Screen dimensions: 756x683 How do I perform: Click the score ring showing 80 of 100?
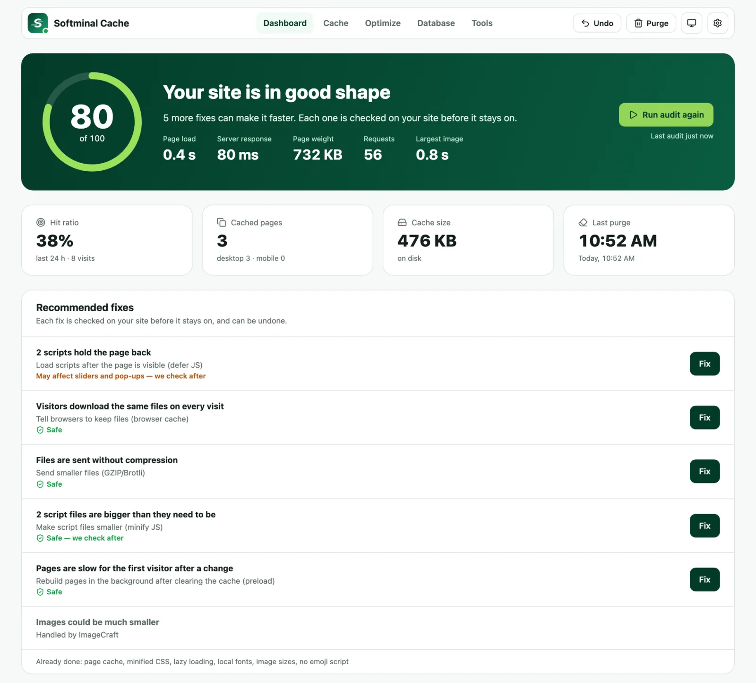(92, 122)
